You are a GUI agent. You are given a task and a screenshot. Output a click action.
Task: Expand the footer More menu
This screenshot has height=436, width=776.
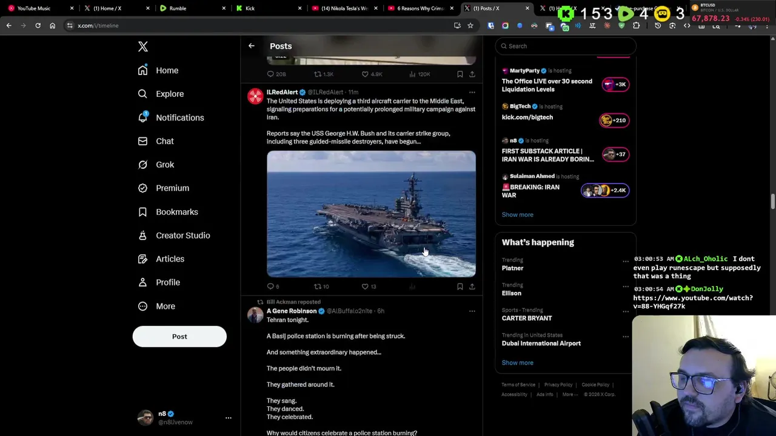tap(570, 394)
